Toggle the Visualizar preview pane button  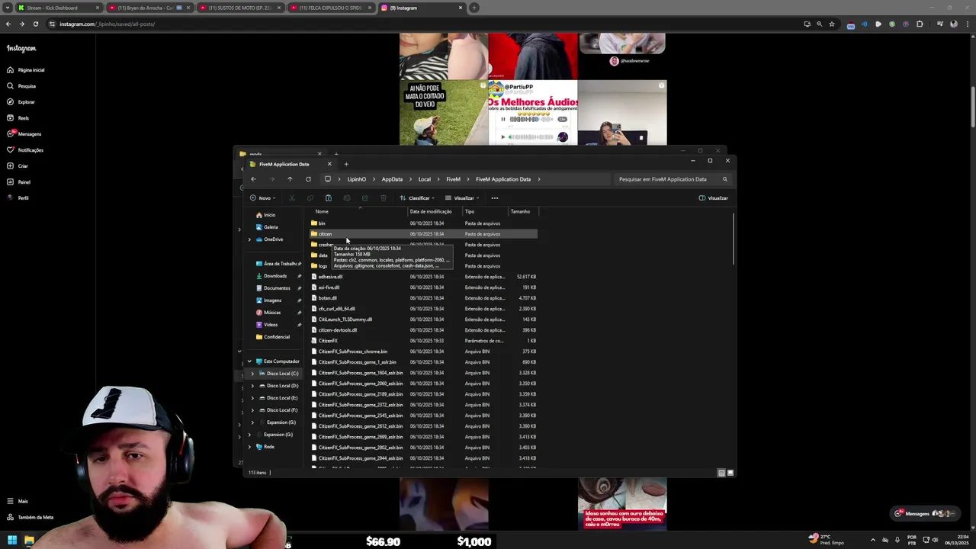(713, 198)
